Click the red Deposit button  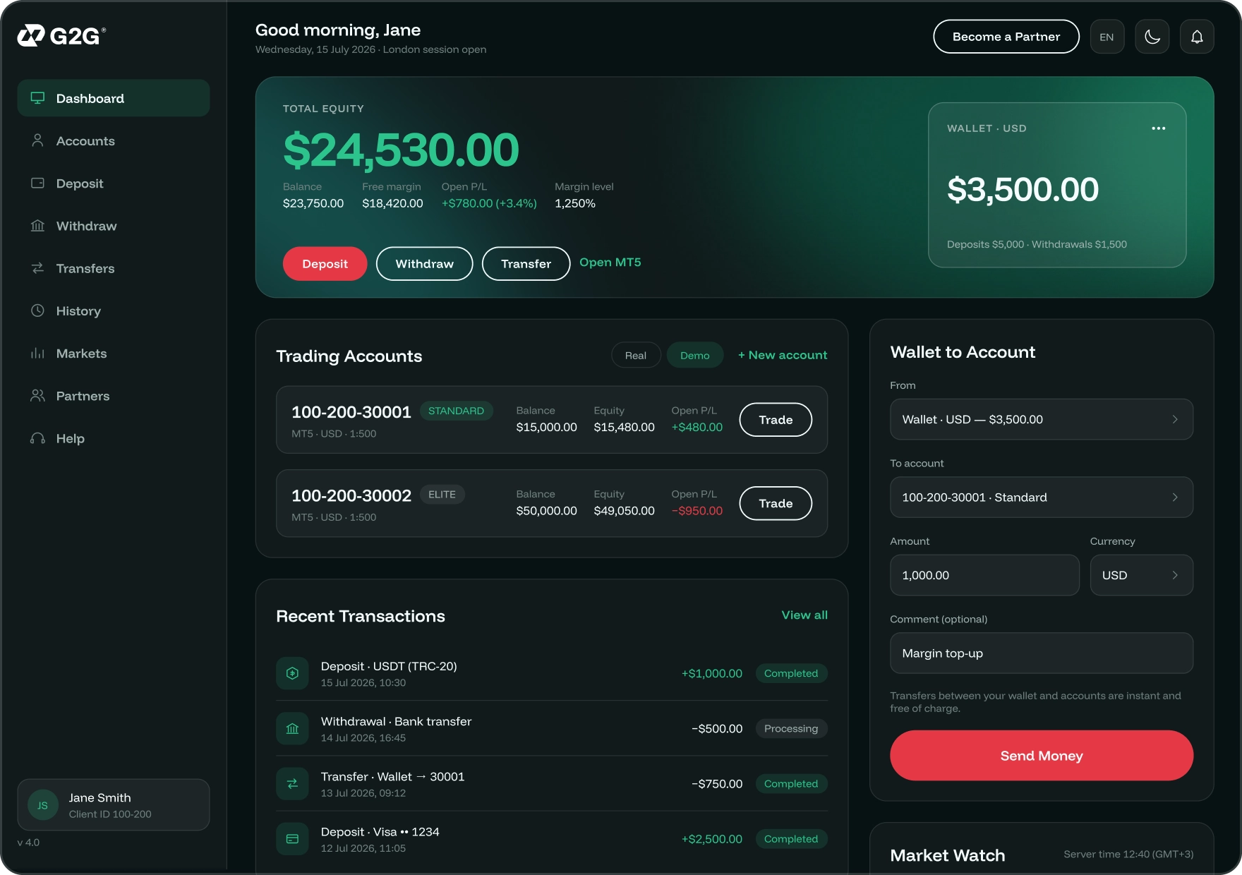coord(325,263)
